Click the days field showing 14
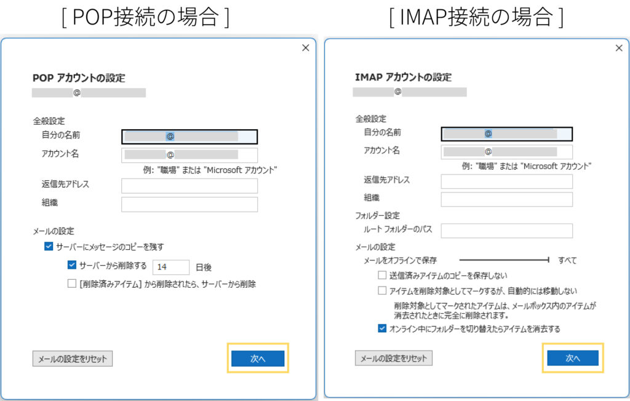 (x=170, y=267)
